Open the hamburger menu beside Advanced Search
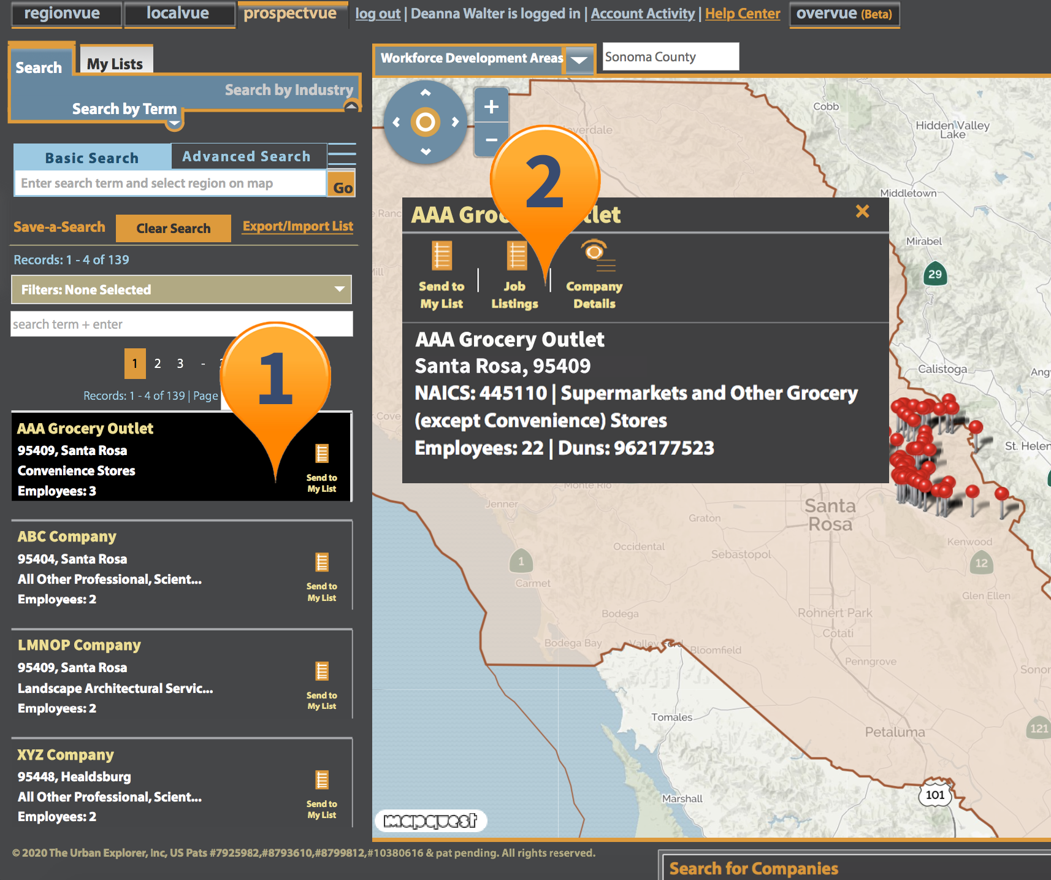The width and height of the screenshot is (1051, 880). point(342,155)
